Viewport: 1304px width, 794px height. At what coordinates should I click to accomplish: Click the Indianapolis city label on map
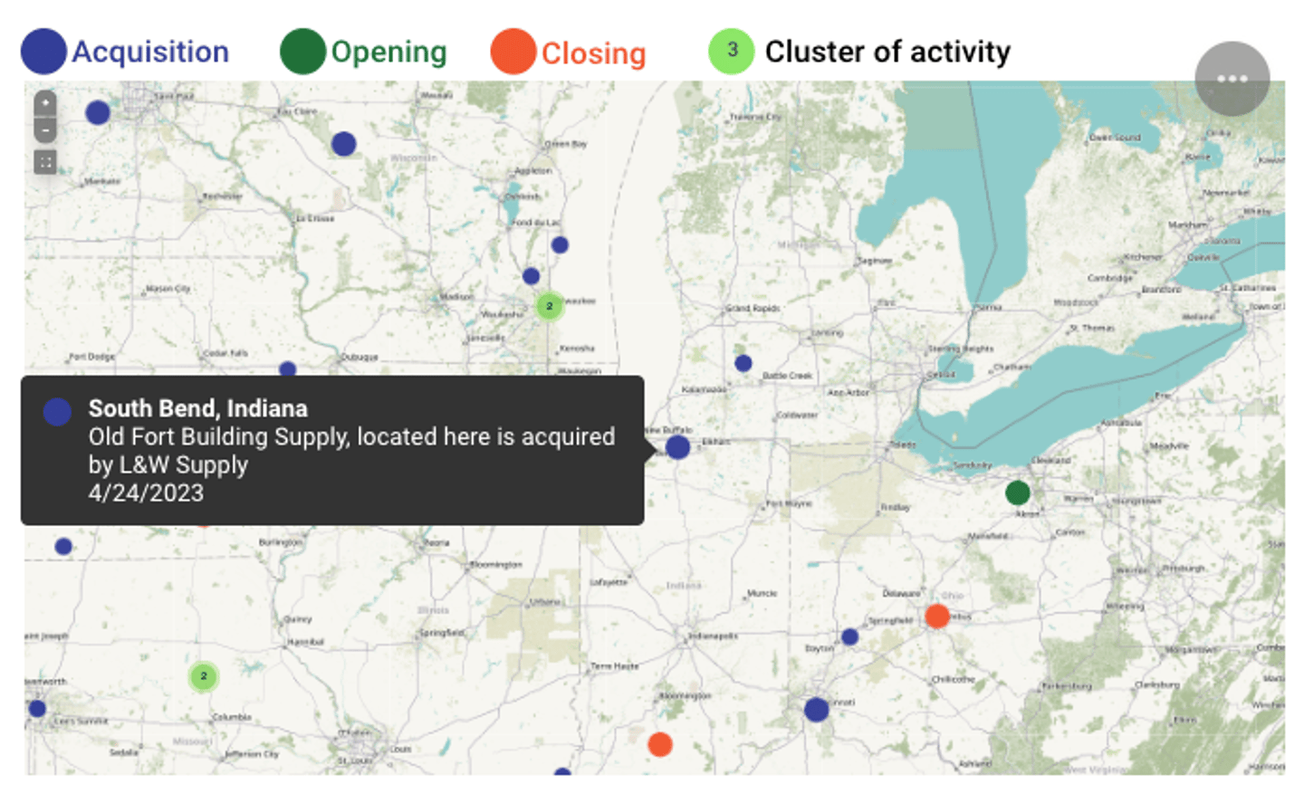[x=713, y=636]
